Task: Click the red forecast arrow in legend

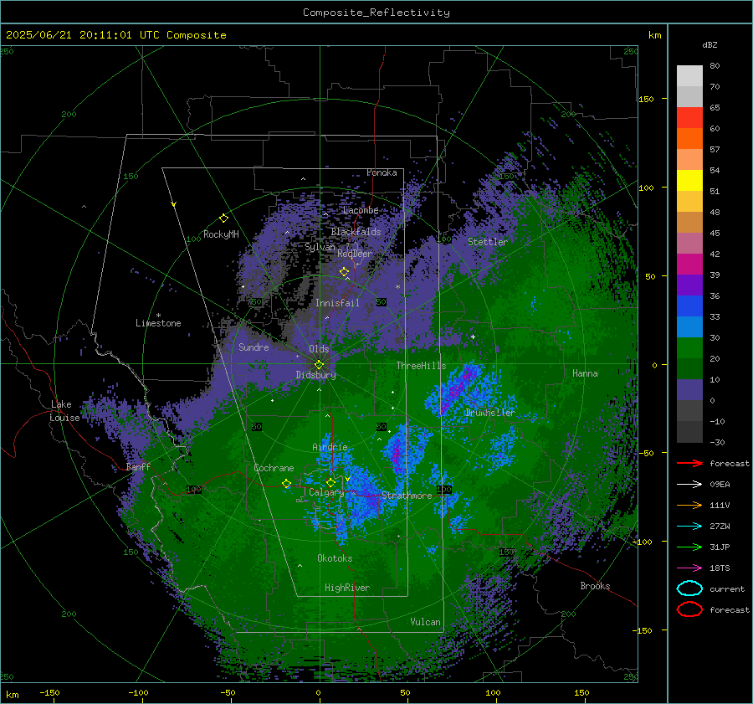Action: (x=689, y=463)
